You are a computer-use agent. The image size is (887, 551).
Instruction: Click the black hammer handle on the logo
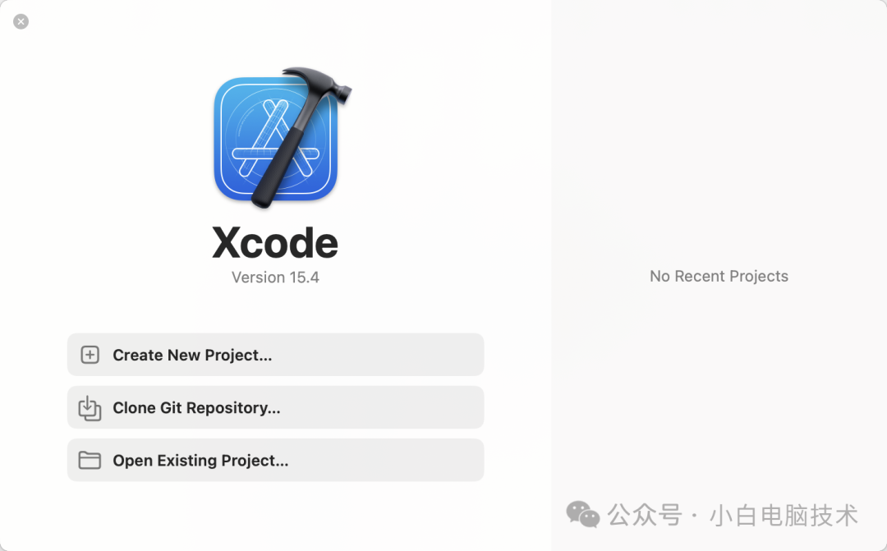[x=287, y=158]
